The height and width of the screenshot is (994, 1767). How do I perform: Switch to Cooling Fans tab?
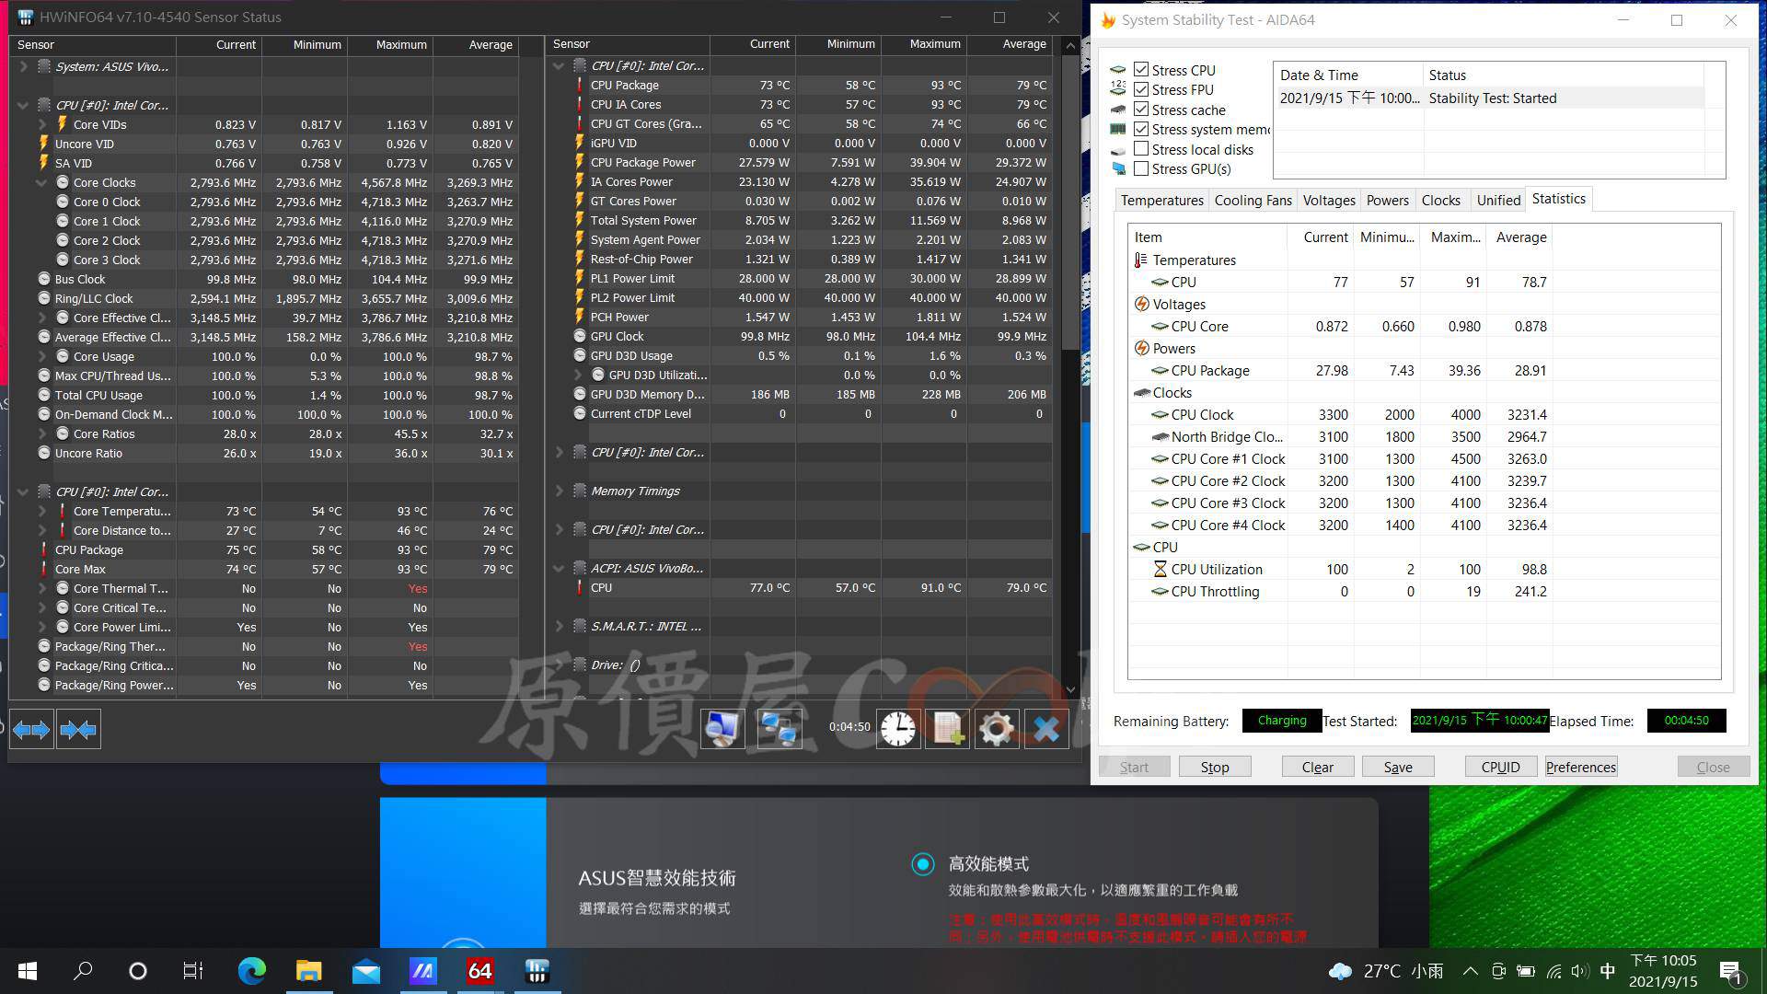1253,200
